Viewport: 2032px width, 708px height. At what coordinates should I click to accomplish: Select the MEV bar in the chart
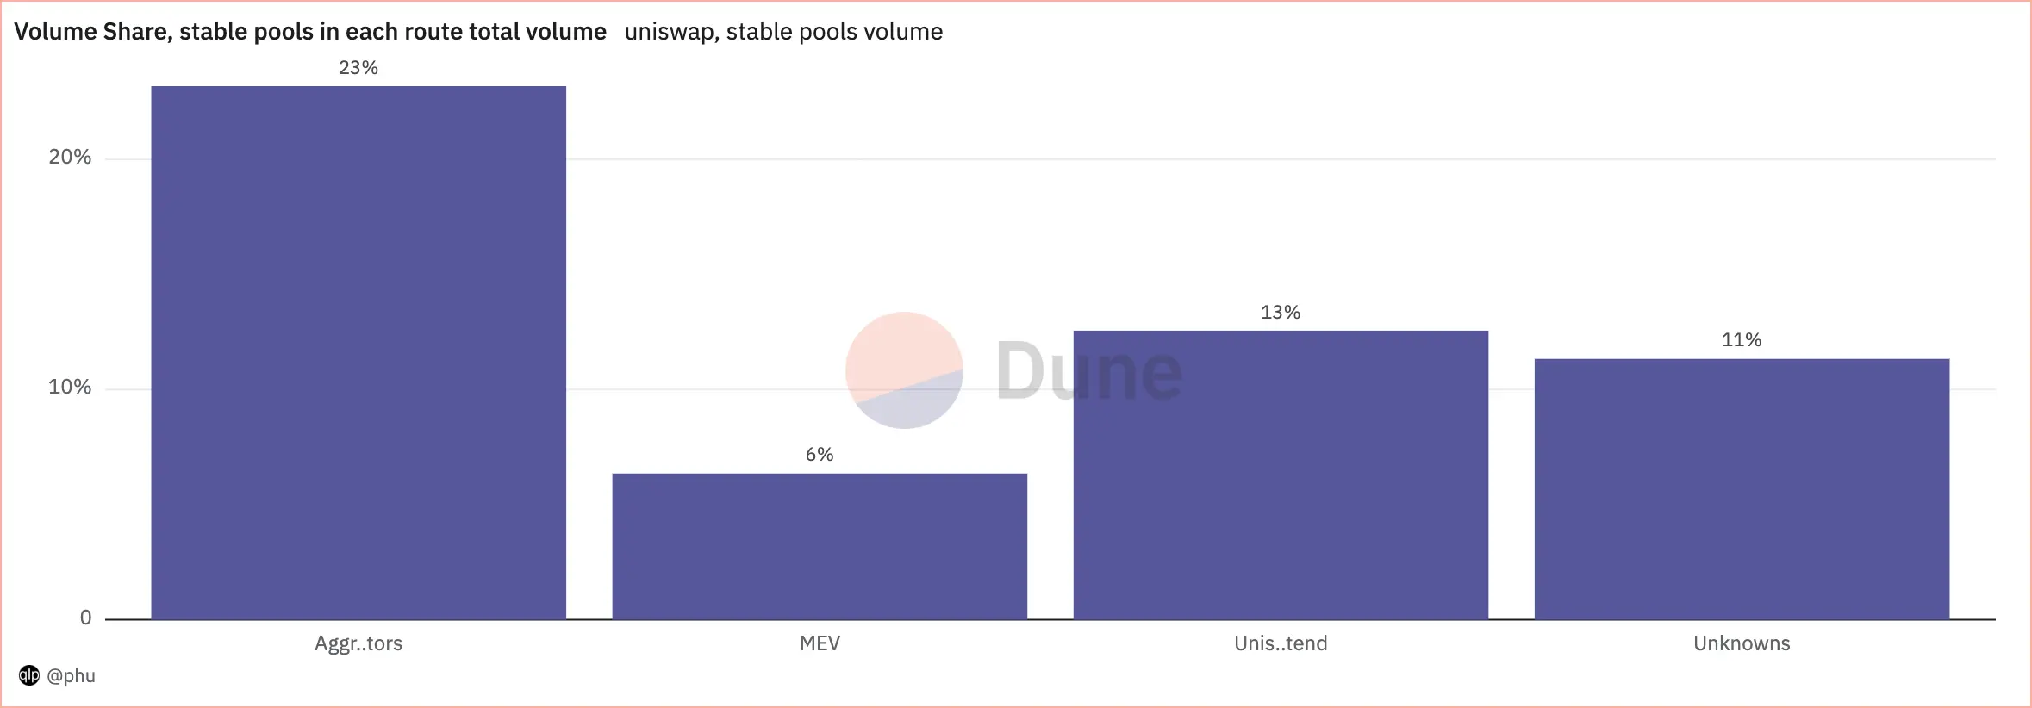(820, 546)
